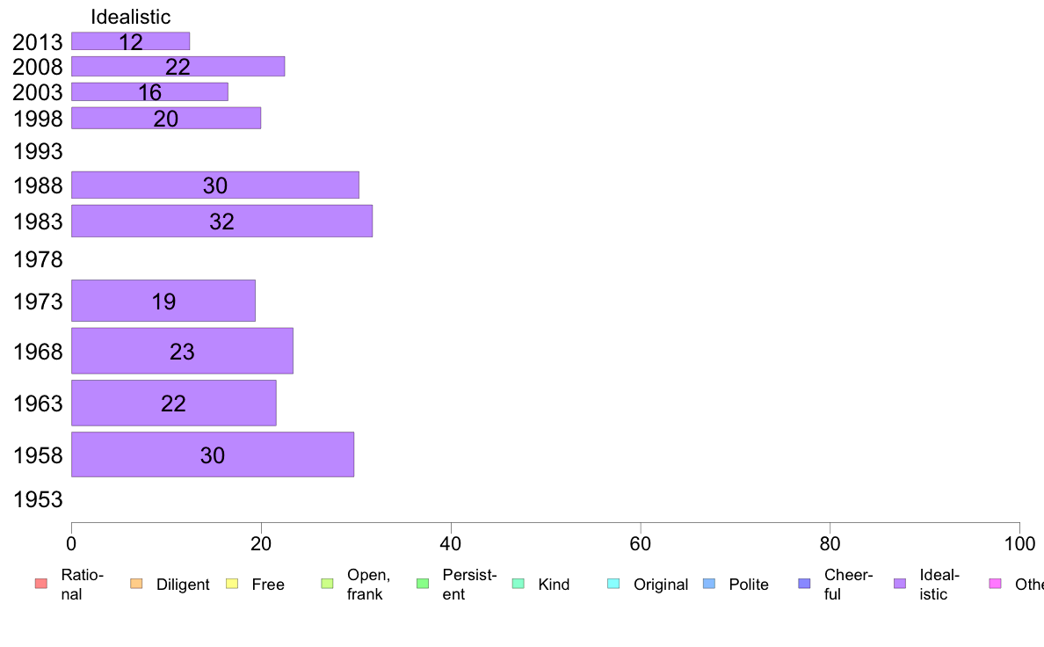Click the 40 tick on x-axis

point(451,544)
